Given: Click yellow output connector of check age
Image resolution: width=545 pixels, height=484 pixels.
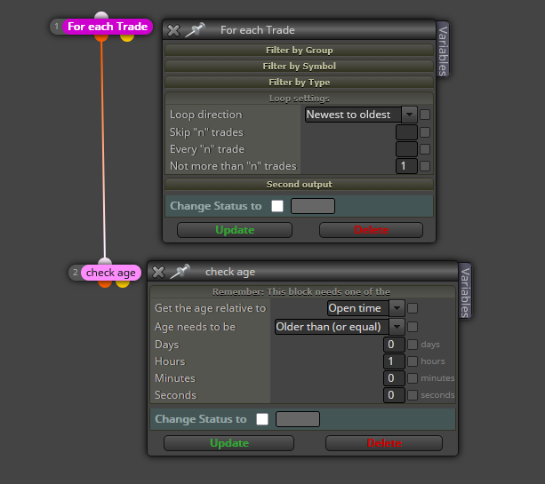Looking at the screenshot, I should [123, 283].
